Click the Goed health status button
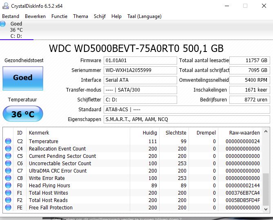The image size is (273, 220). tap(22, 78)
